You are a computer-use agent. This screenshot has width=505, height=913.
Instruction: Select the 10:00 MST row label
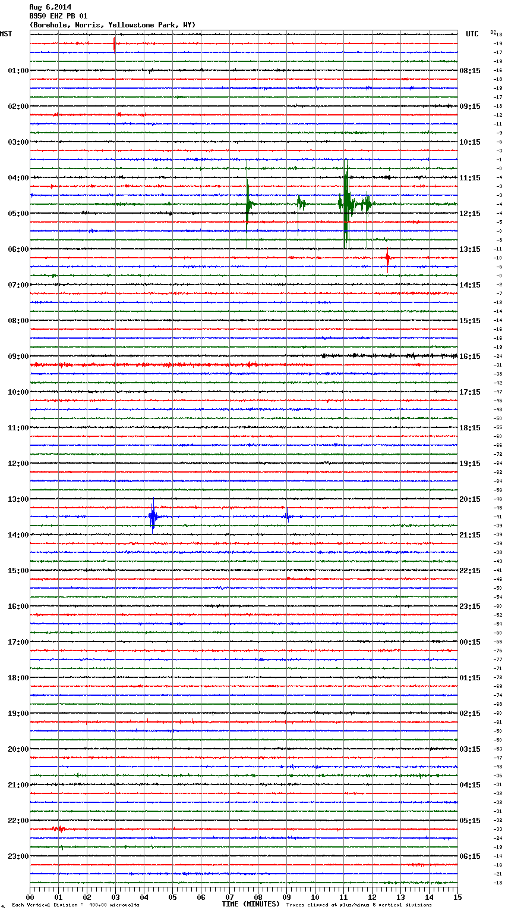pos(18,392)
